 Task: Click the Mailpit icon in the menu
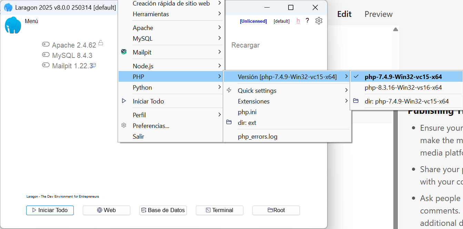pos(124,52)
